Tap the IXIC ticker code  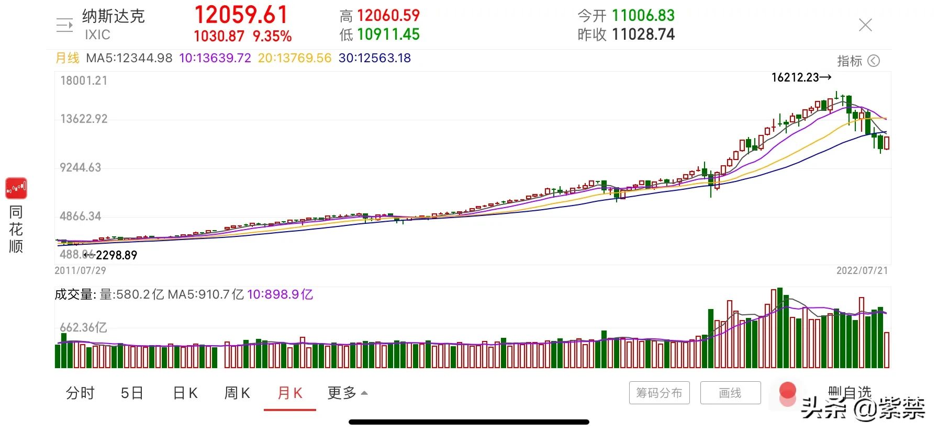tap(97, 35)
